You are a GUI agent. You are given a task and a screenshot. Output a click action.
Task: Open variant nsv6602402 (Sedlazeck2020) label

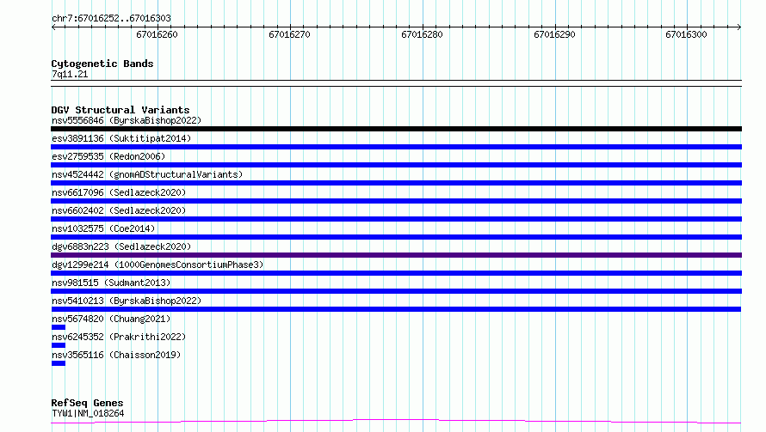(119, 210)
